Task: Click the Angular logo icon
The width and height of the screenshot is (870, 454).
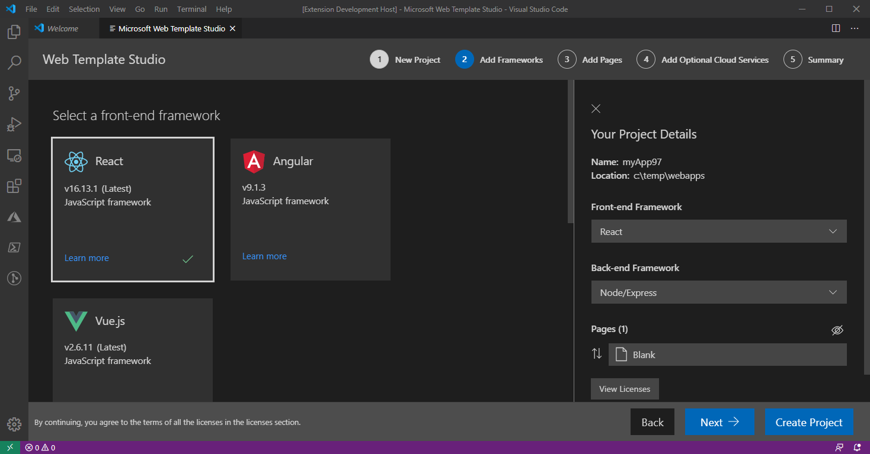Action: (x=254, y=161)
